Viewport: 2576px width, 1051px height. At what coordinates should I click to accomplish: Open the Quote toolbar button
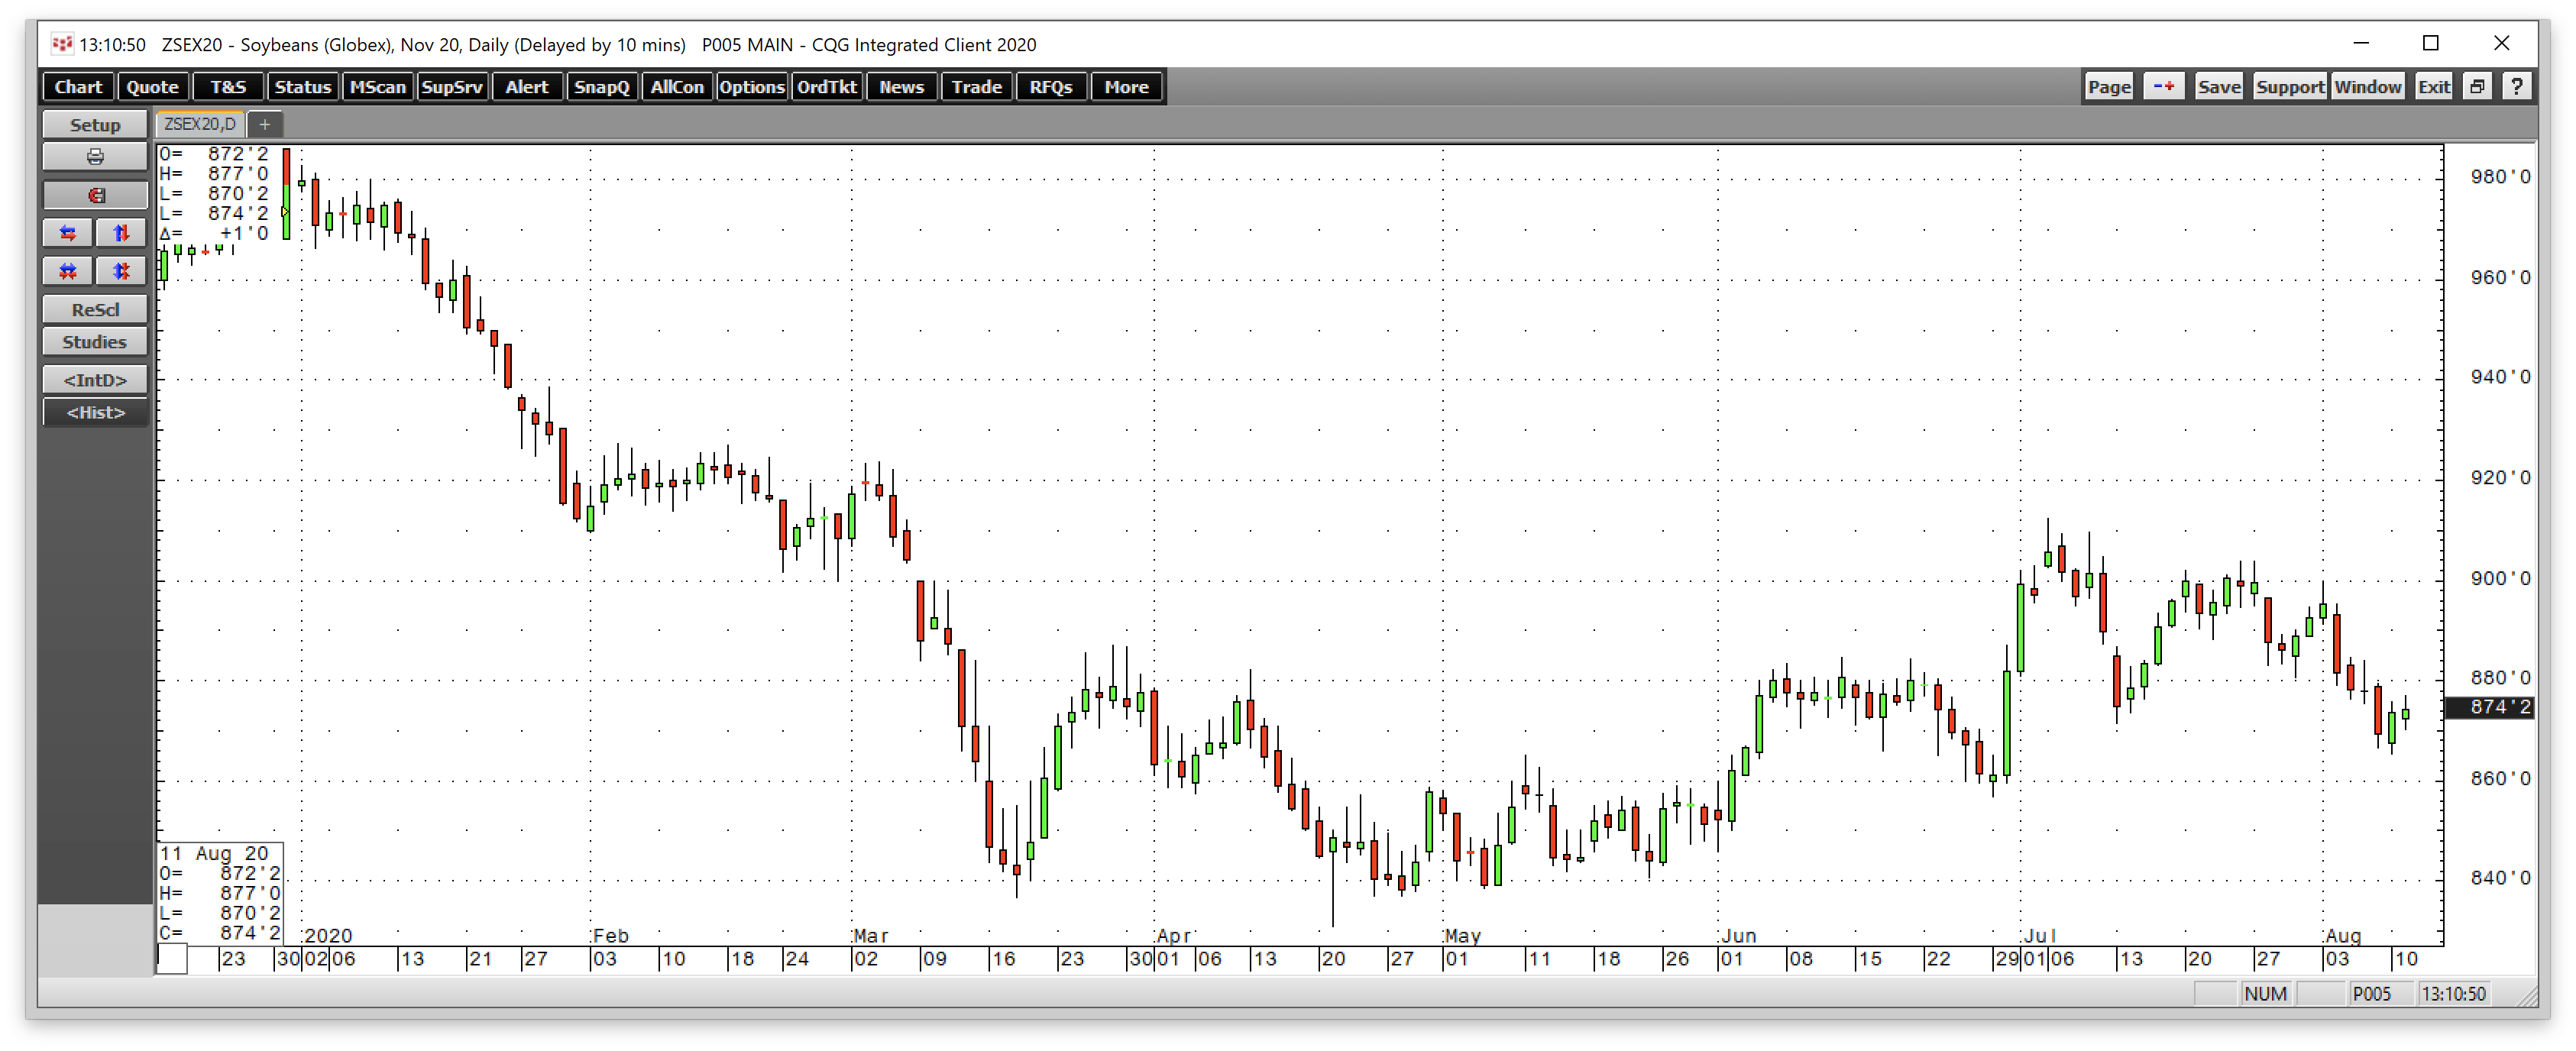pyautogui.click(x=152, y=87)
